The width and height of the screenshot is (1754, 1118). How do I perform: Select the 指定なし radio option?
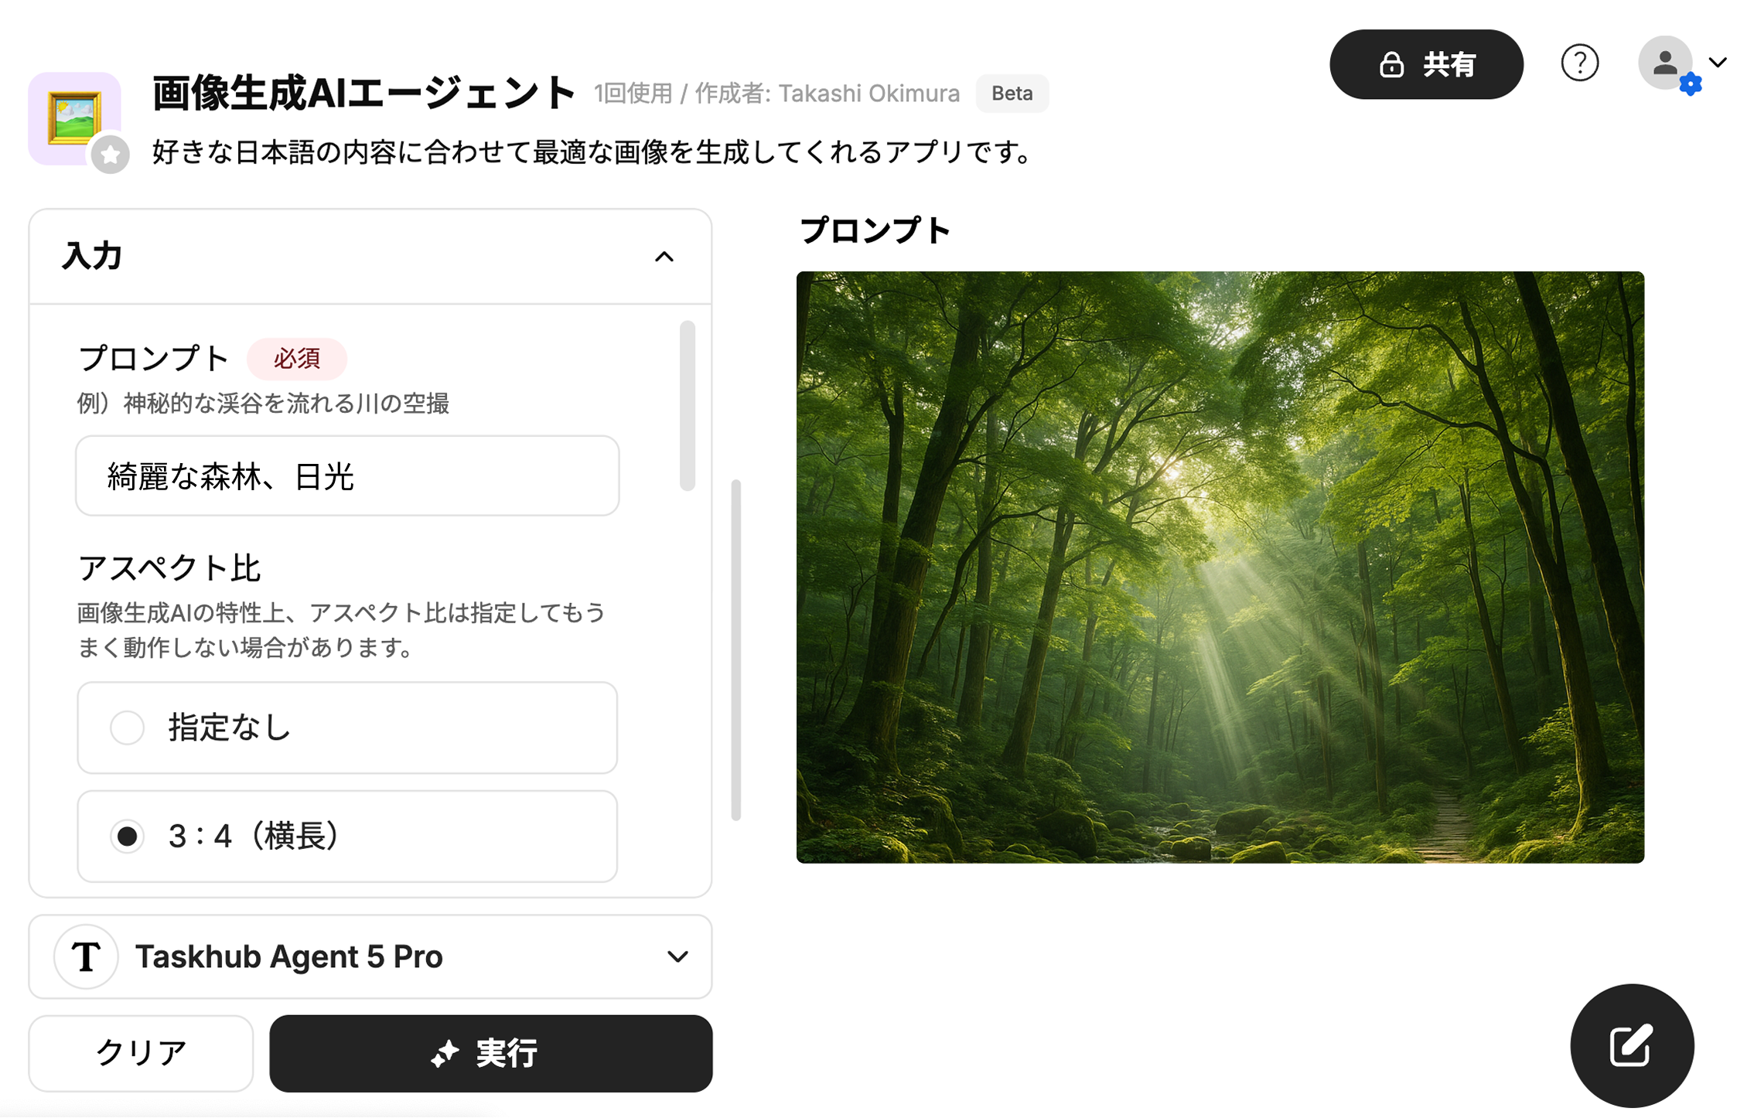pyautogui.click(x=347, y=728)
